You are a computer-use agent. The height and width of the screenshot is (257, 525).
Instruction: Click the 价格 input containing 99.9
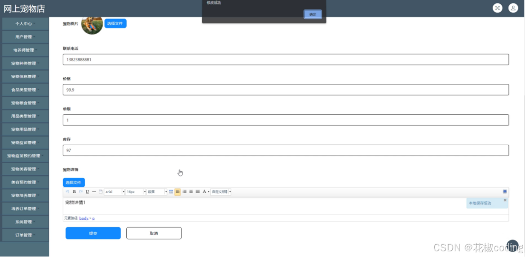point(286,90)
